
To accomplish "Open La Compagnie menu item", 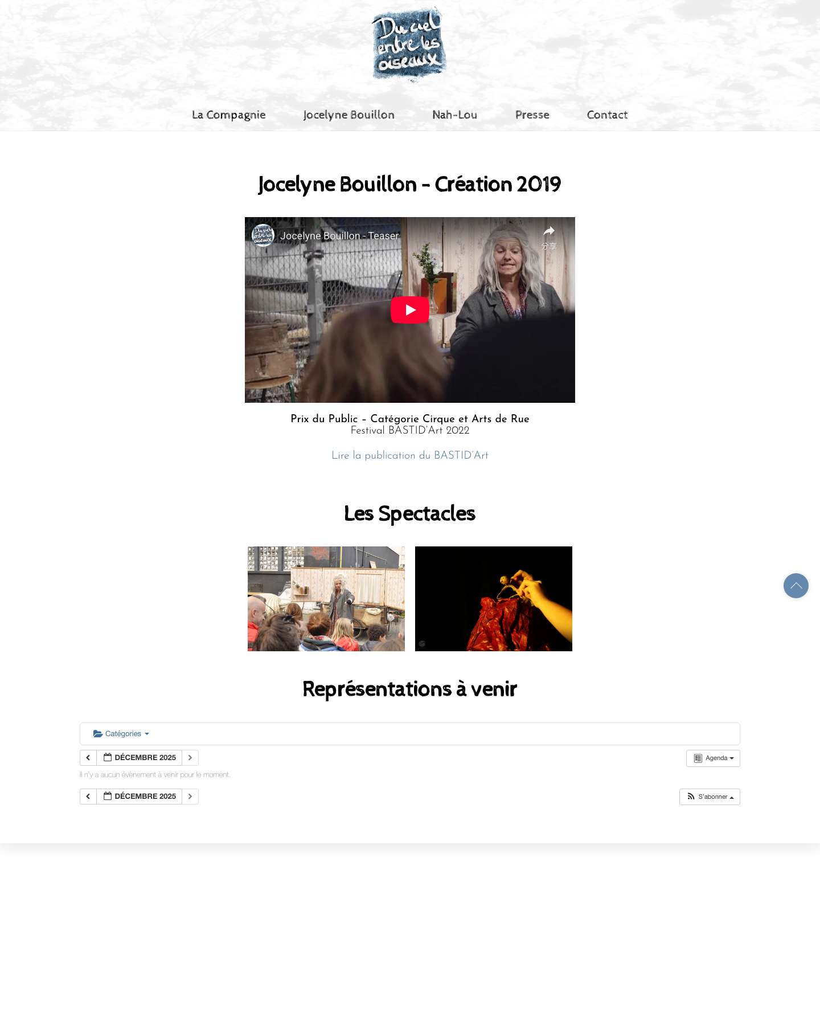I will pyautogui.click(x=229, y=115).
